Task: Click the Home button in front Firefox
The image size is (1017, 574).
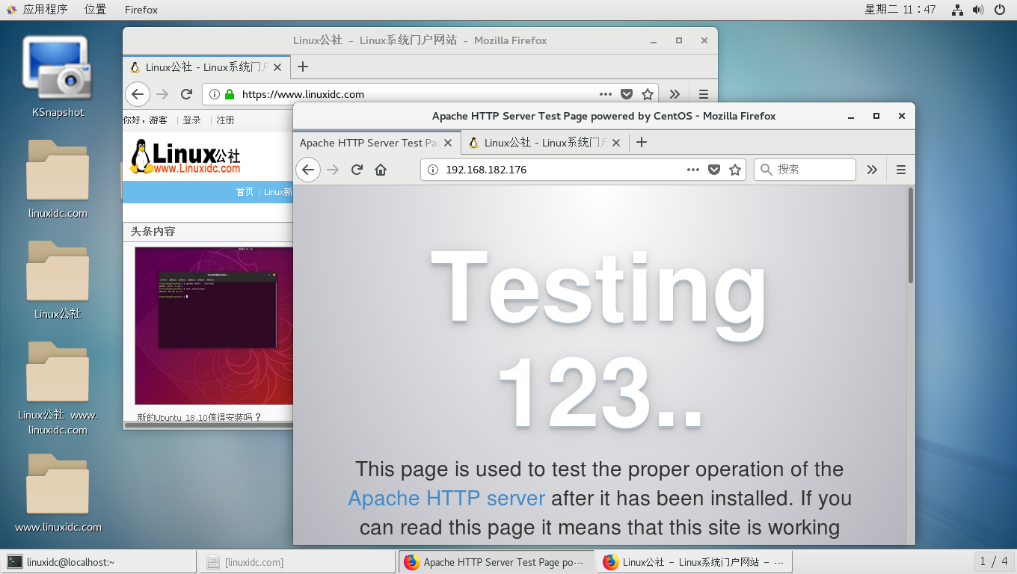Action: coord(381,170)
